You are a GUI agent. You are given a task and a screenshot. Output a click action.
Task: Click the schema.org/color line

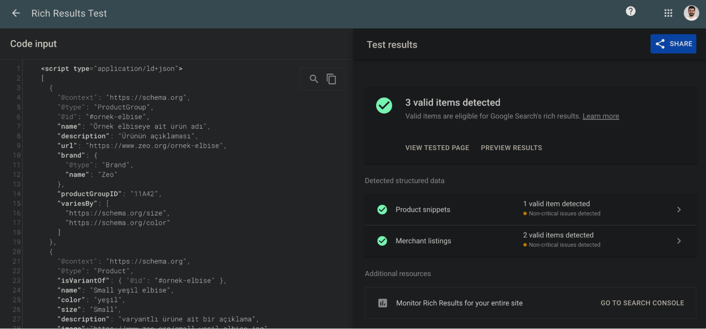pos(118,223)
